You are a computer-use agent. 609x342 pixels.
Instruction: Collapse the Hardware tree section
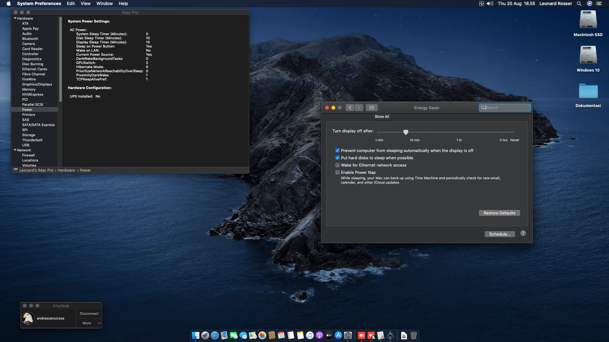point(15,18)
